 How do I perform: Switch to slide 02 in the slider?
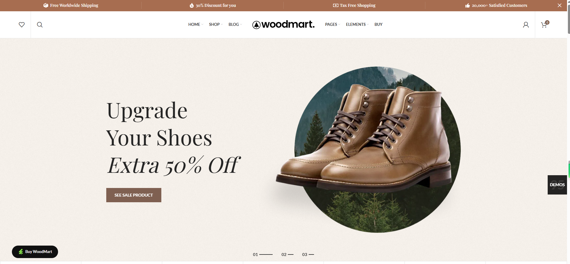click(287, 254)
